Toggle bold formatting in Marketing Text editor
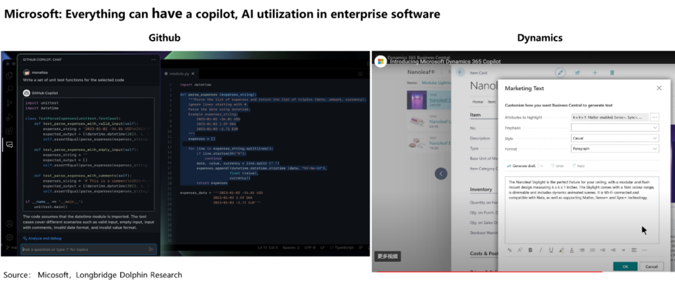 click(530, 250)
